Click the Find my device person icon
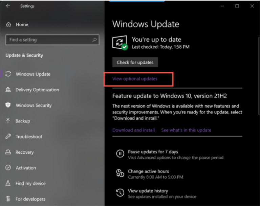Image resolution: width=260 pixels, height=206 pixels. pyautogui.click(x=8, y=183)
